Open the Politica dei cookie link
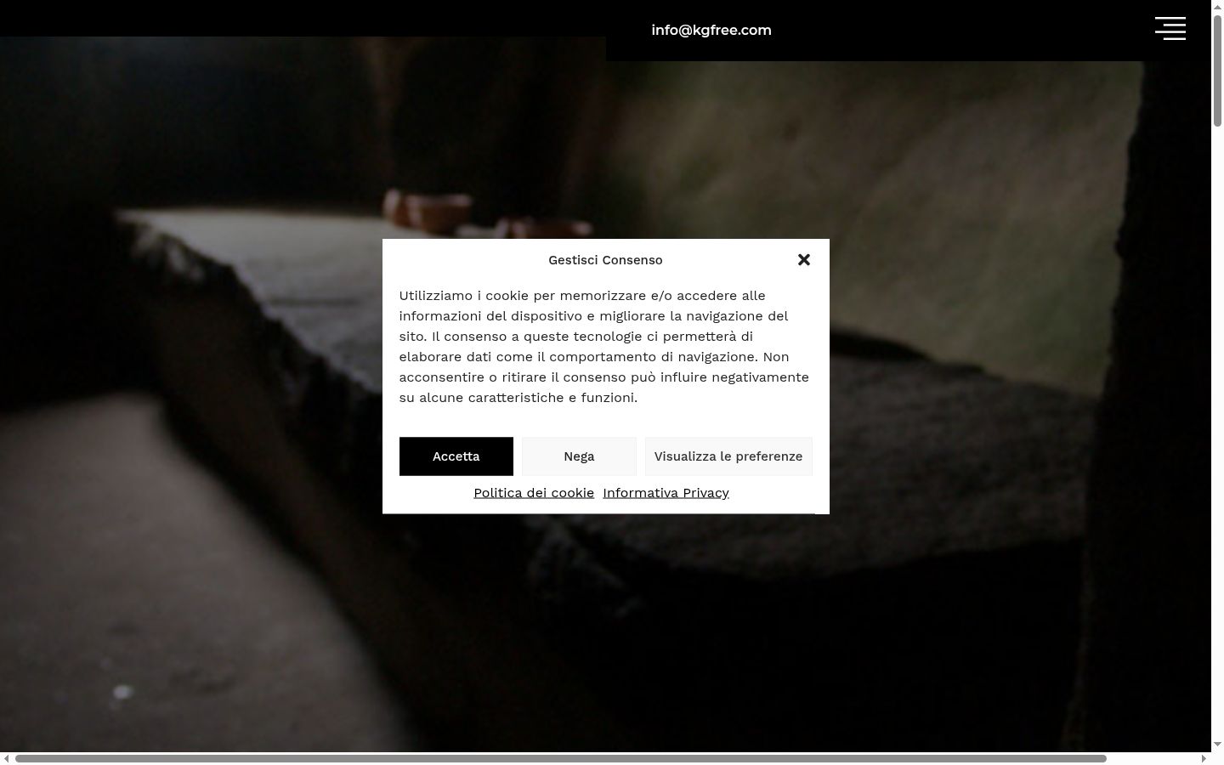The height and width of the screenshot is (765, 1224). [534, 493]
